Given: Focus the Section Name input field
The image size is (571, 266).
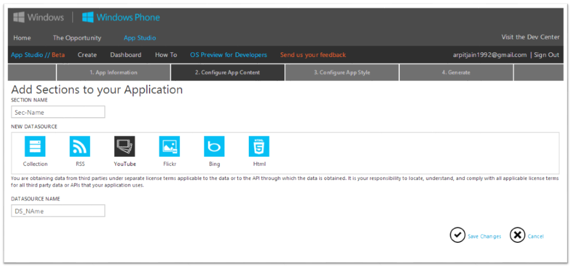Looking at the screenshot, I should pos(58,112).
